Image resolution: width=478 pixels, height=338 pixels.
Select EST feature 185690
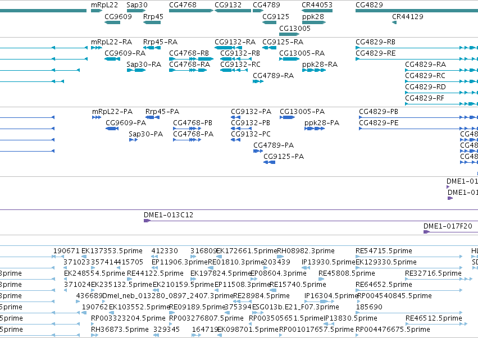[x=409, y=313]
